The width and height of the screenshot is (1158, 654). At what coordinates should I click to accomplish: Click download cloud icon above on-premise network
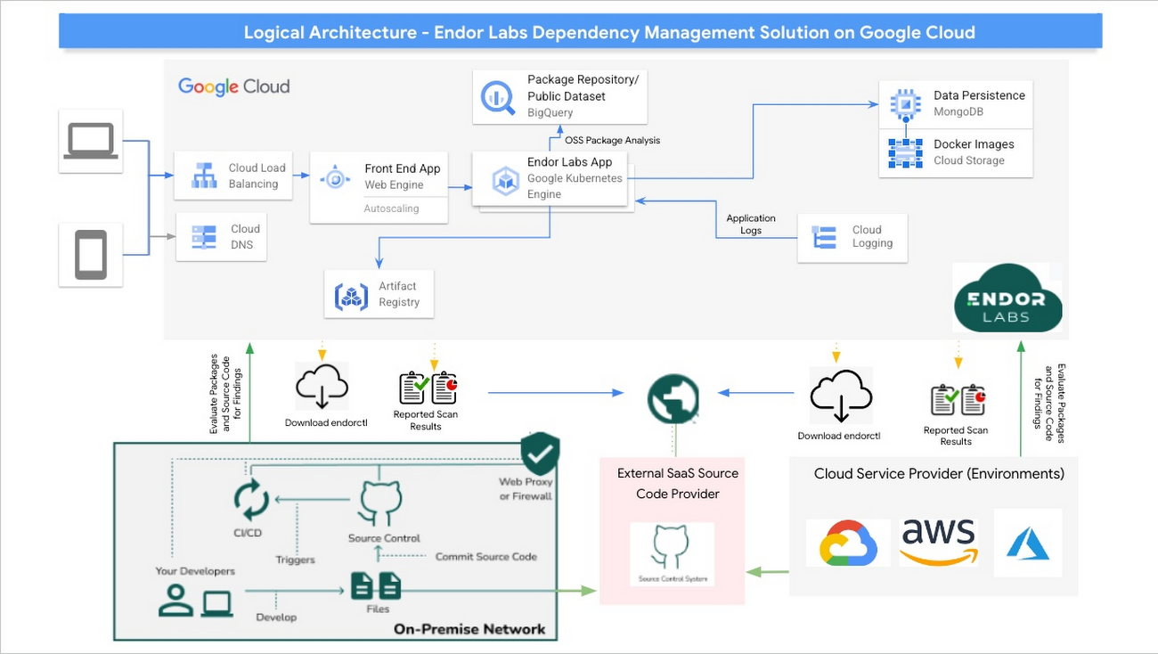[322, 388]
